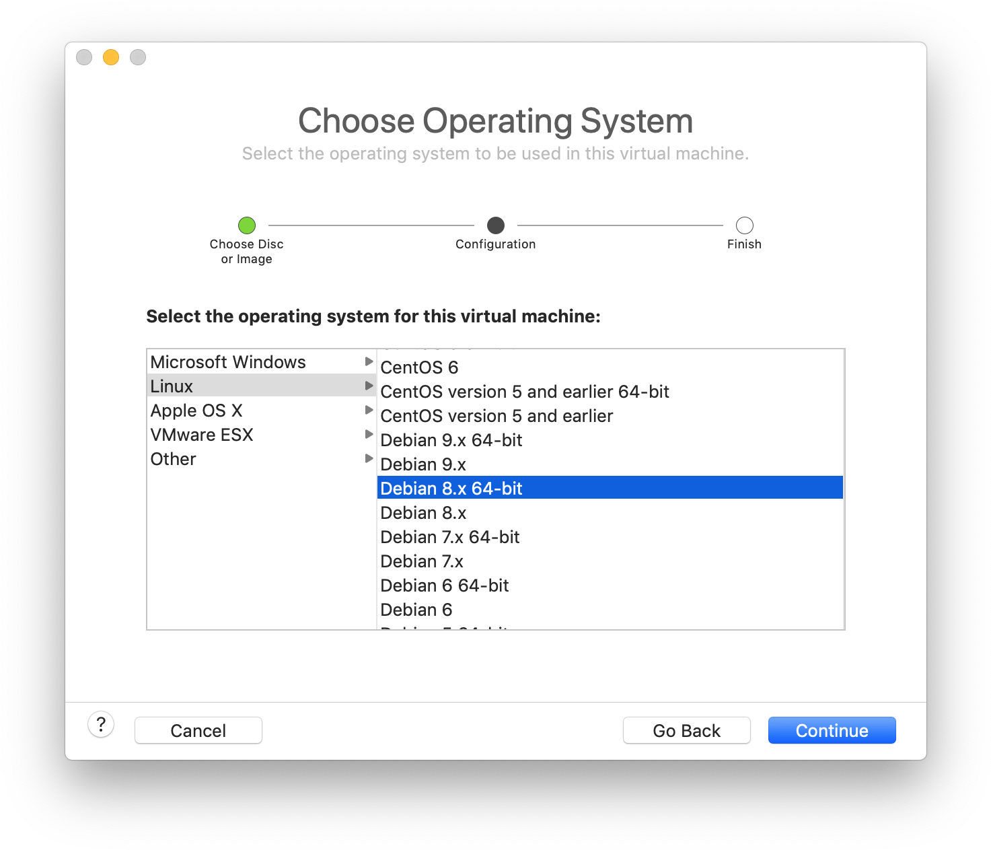Choose CentOS version 5 and earlier (32-bit)

(610, 416)
